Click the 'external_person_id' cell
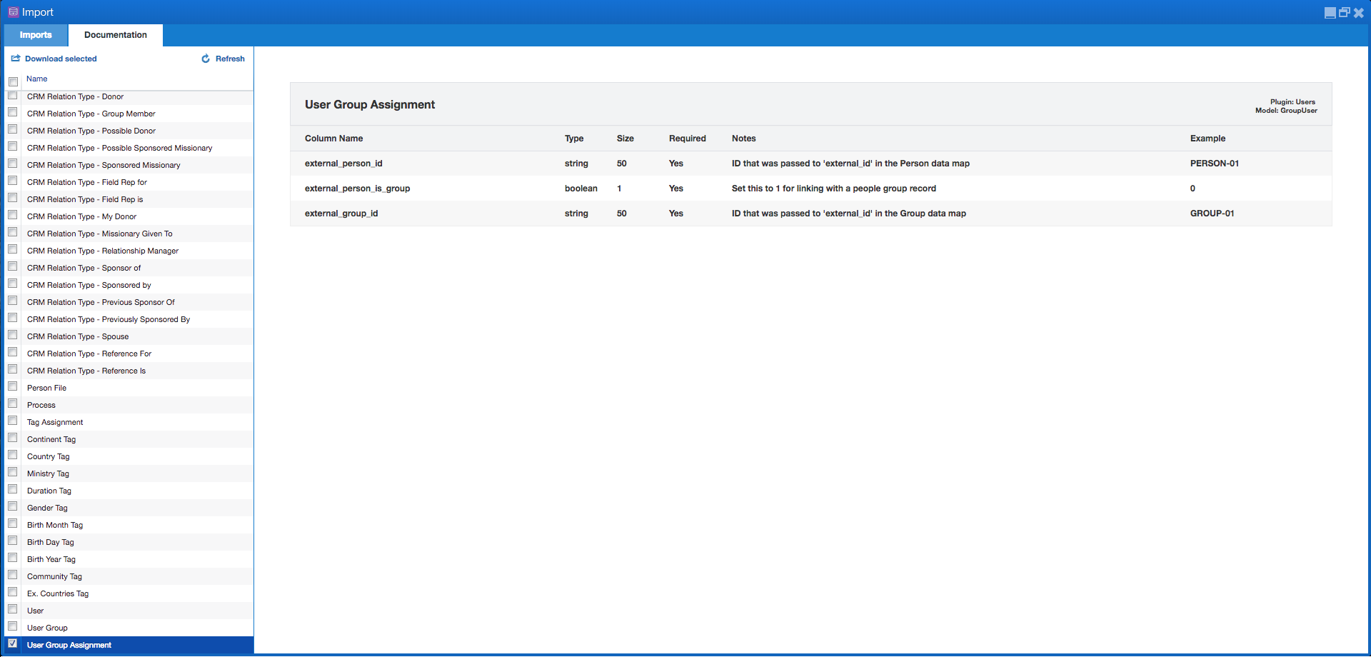 click(x=343, y=164)
